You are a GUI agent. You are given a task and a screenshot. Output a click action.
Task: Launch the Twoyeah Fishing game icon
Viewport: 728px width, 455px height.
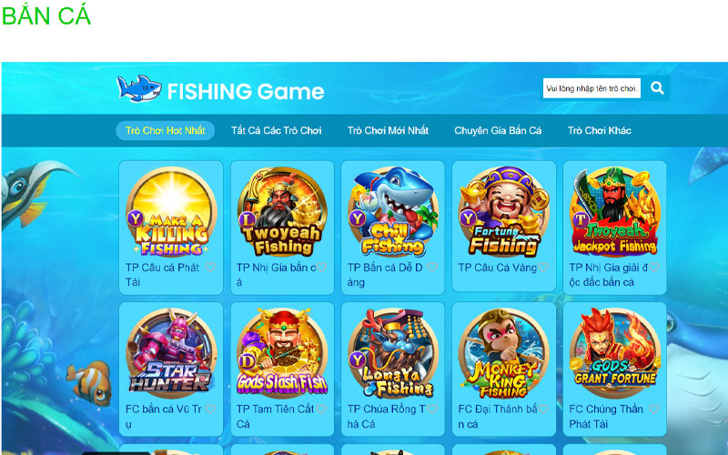282,212
